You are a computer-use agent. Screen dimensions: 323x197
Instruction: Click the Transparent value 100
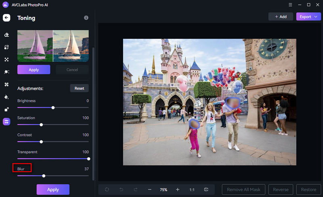pos(86,152)
